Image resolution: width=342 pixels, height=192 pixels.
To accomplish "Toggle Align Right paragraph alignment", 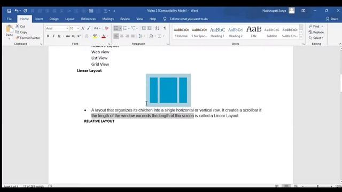I will point(127,36).
